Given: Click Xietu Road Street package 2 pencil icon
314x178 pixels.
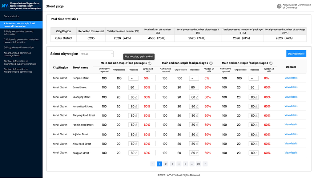Looking at the screenshot, I should [x=197, y=144].
